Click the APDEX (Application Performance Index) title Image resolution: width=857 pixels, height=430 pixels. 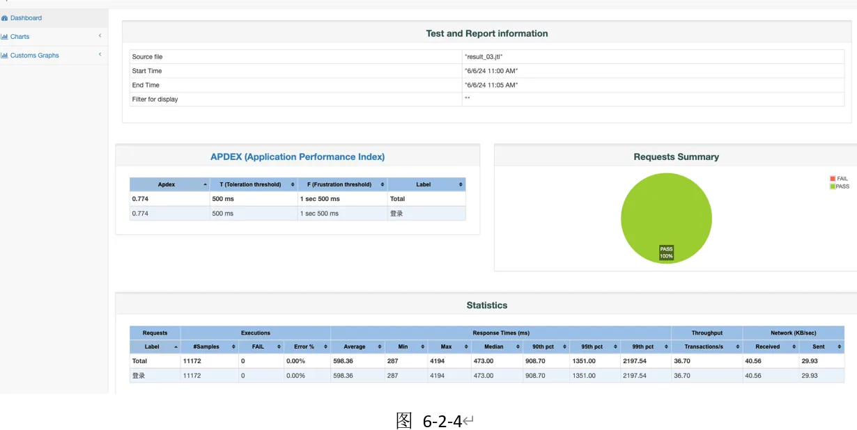(x=298, y=157)
